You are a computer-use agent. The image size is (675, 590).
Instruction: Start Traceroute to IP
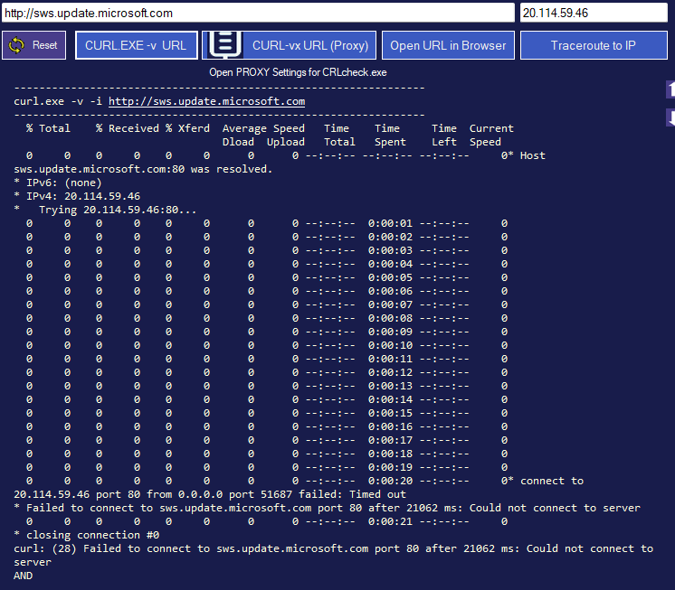[x=594, y=45]
